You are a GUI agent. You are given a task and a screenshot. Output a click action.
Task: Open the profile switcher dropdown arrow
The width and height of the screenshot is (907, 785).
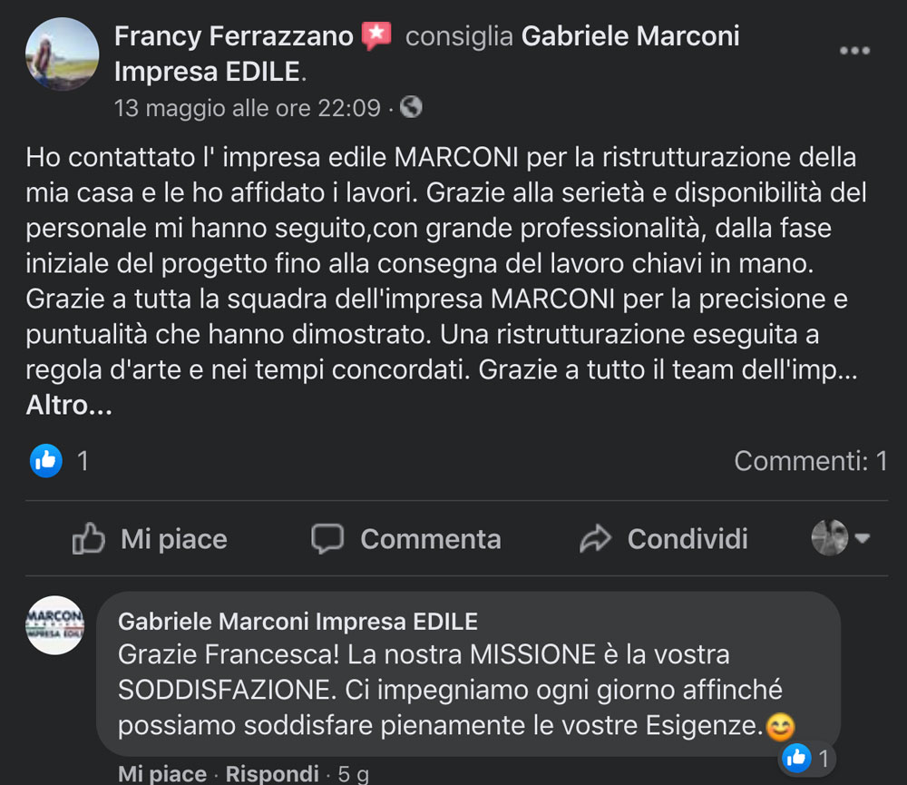tap(863, 538)
